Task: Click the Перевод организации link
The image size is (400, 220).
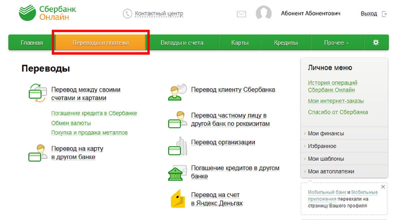Action: 223,142
